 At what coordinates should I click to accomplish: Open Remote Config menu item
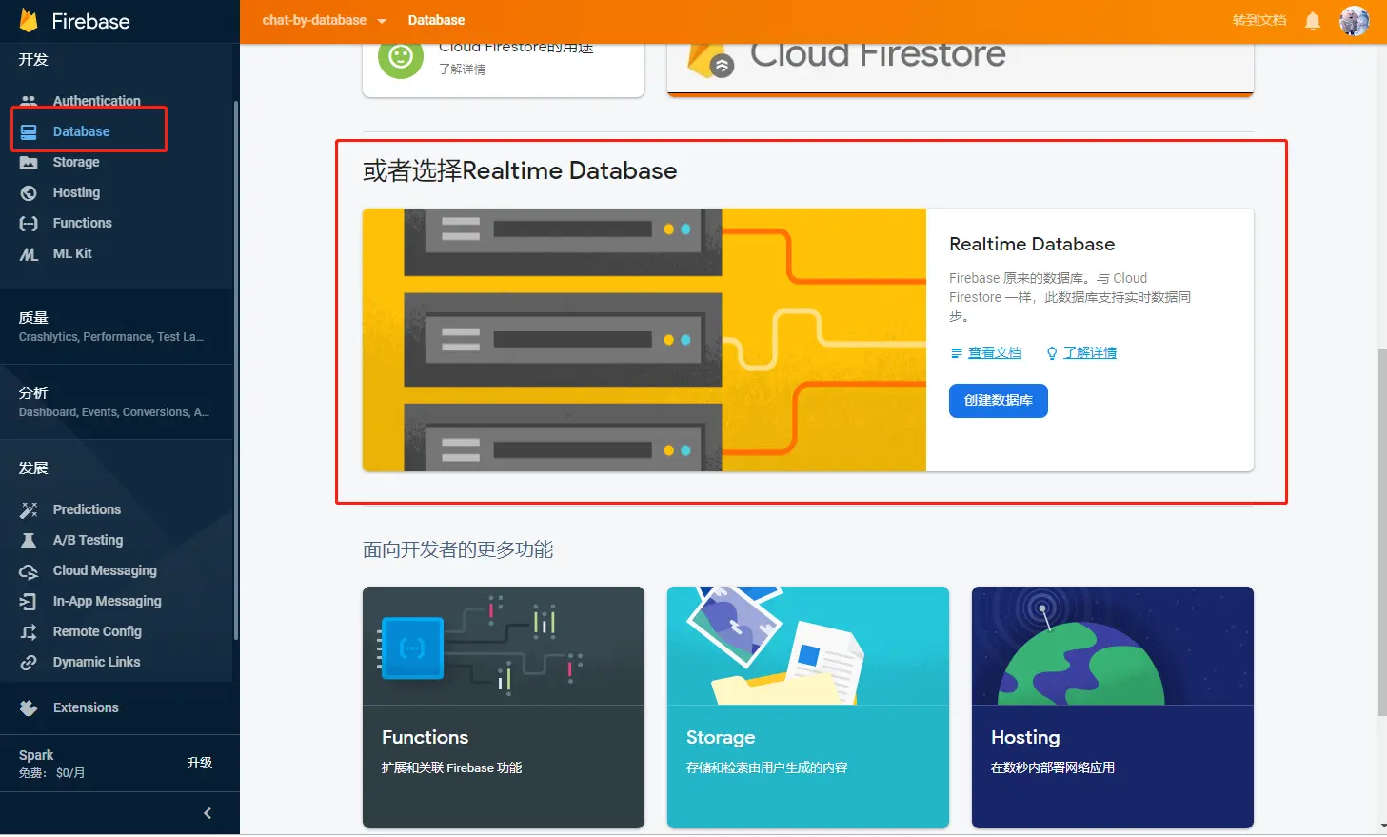coord(97,631)
